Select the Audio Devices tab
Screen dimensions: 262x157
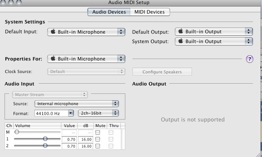click(109, 12)
